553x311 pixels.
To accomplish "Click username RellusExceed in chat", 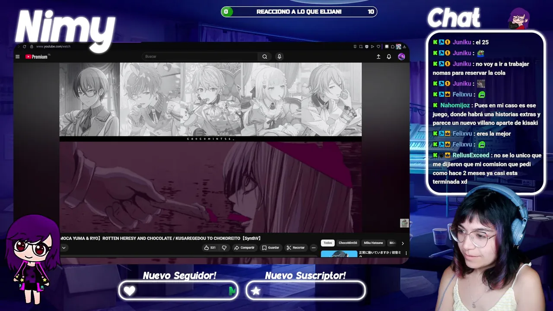I will 470,155.
